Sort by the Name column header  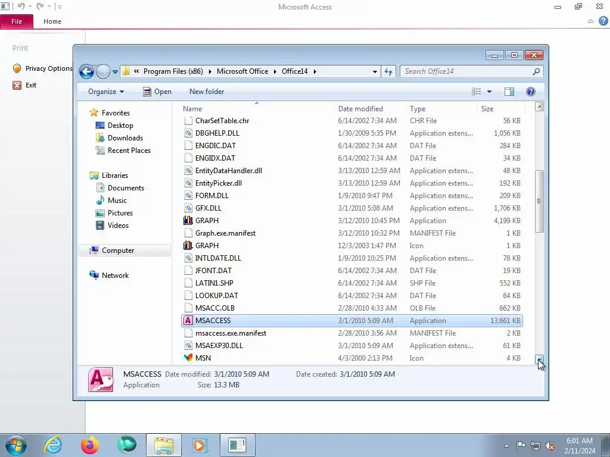point(257,109)
